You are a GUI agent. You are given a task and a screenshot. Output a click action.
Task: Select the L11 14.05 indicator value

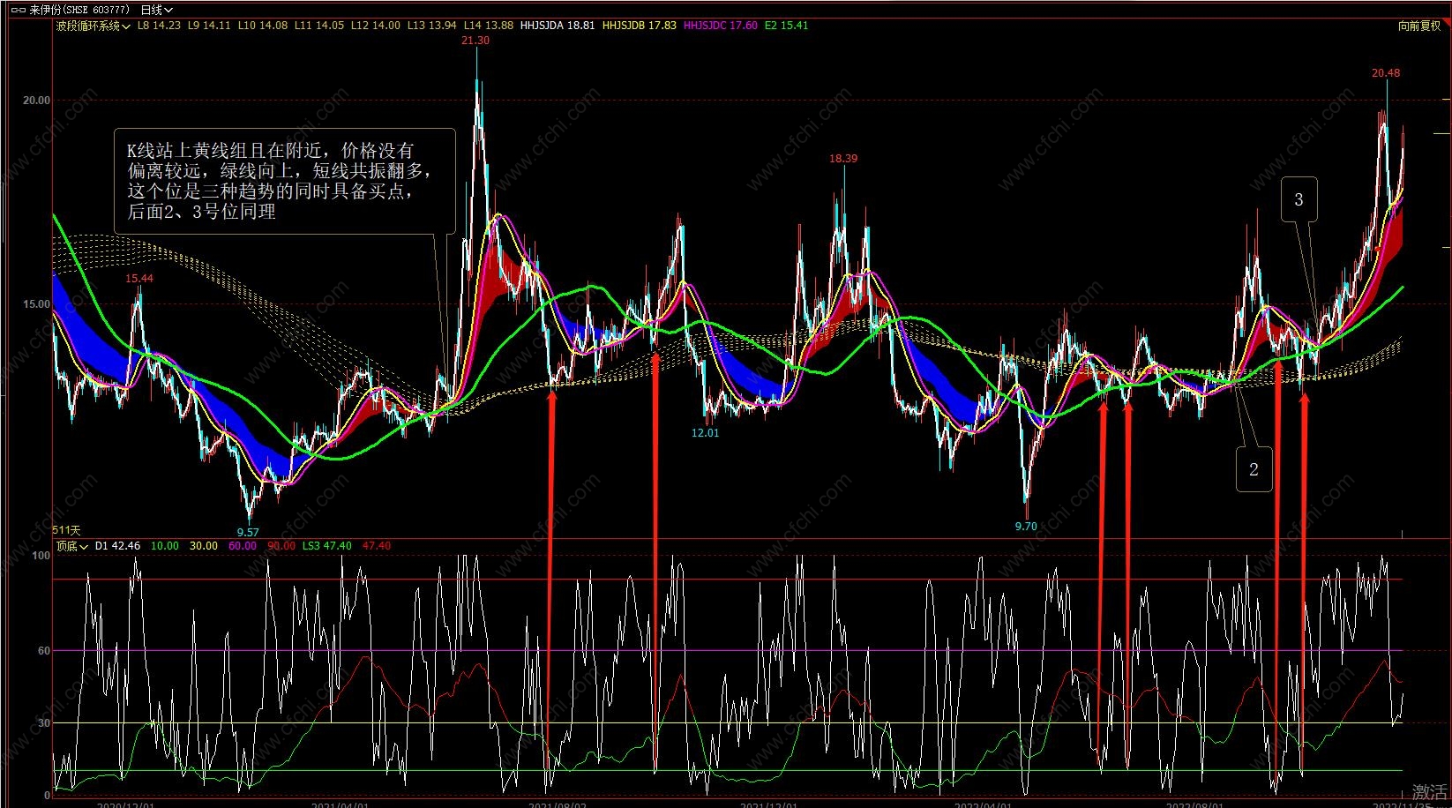[x=319, y=26]
